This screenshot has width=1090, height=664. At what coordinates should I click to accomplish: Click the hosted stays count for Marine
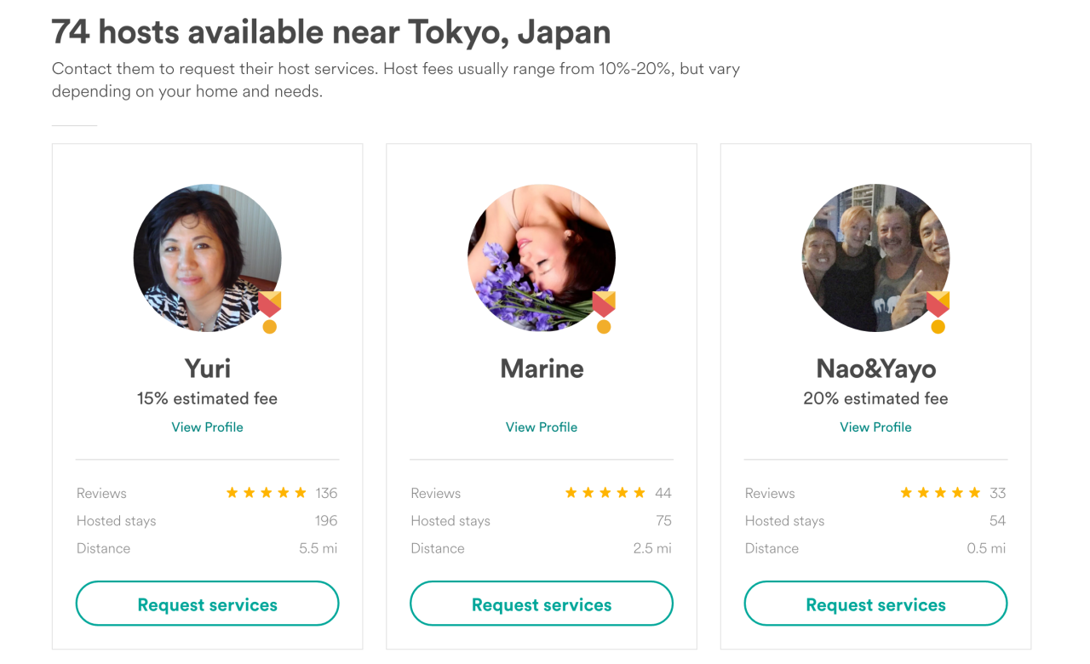[x=663, y=520]
